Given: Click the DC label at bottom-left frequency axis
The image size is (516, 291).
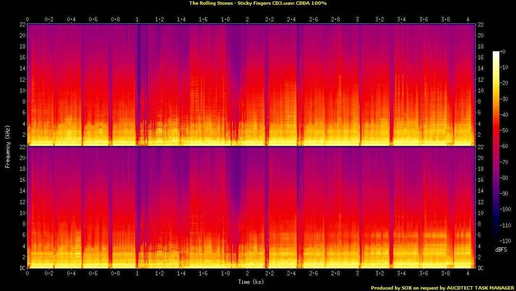Looking at the screenshot, I should 22,268.
